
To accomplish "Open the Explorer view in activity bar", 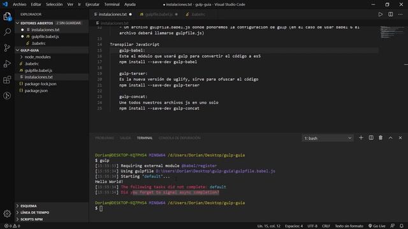I will coord(7,17).
